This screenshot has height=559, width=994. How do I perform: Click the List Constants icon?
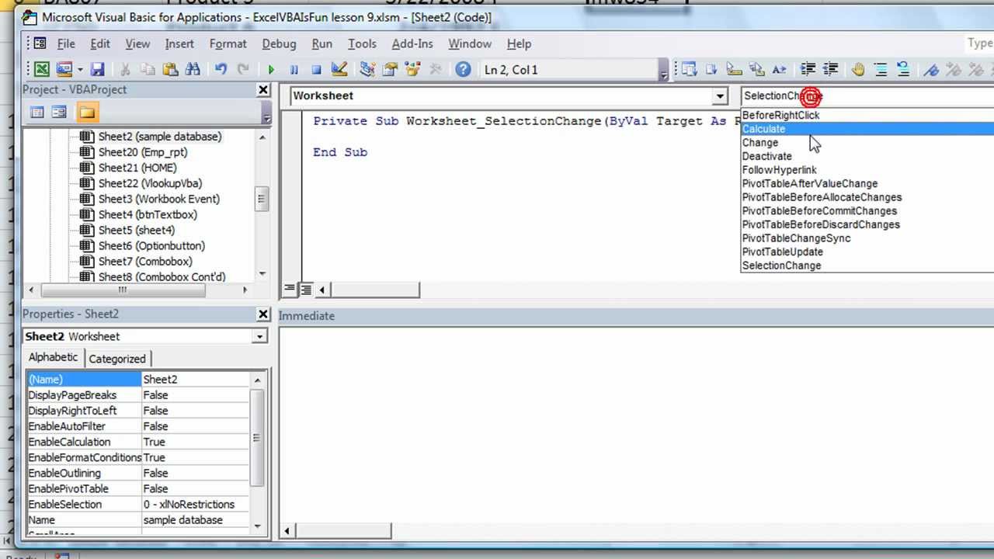(x=711, y=70)
